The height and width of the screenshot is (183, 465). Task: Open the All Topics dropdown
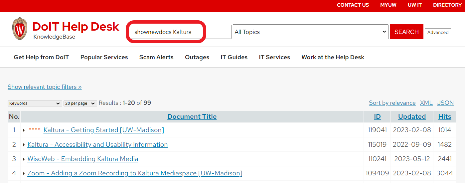pyautogui.click(x=311, y=32)
